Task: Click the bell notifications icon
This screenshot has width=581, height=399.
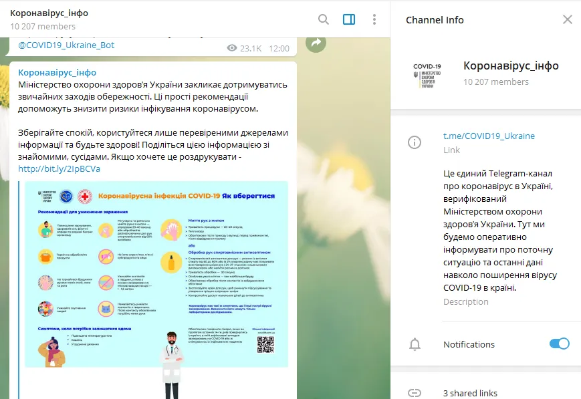Action: (x=415, y=344)
